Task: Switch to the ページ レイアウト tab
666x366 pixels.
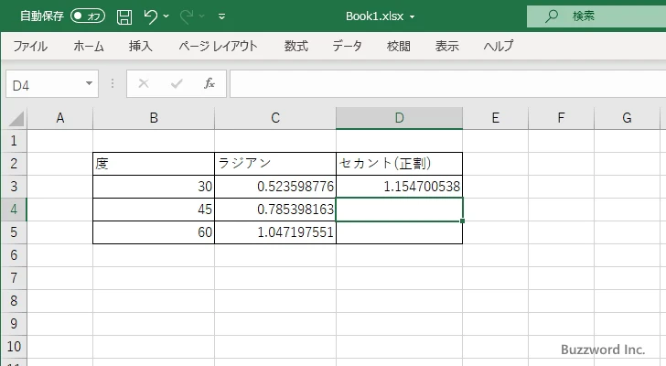Action: pos(218,46)
